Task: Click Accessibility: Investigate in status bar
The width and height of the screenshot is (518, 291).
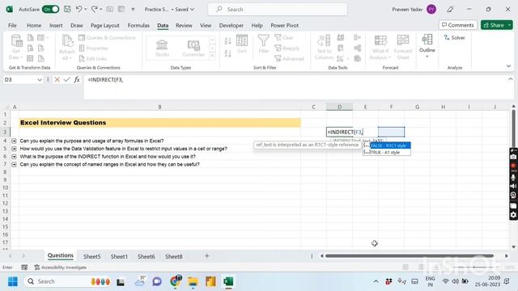Action: [x=61, y=268]
